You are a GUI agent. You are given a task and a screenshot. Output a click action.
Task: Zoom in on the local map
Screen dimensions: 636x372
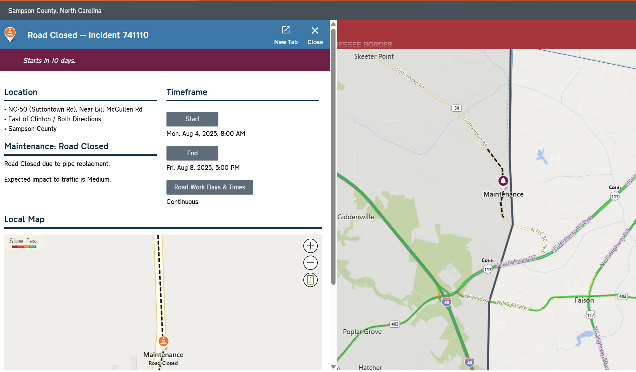click(310, 246)
